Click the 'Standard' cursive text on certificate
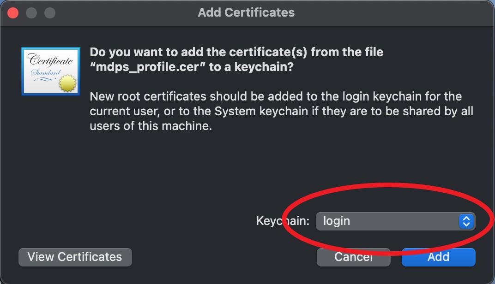Viewport: 495px width, 284px height. click(45, 73)
